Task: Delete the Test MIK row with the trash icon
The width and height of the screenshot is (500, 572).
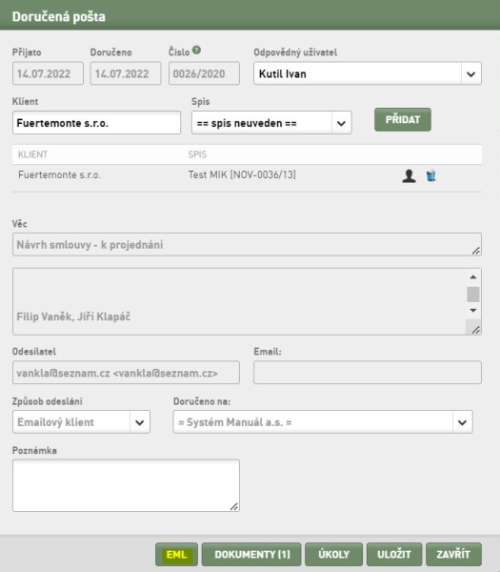Action: [x=431, y=175]
